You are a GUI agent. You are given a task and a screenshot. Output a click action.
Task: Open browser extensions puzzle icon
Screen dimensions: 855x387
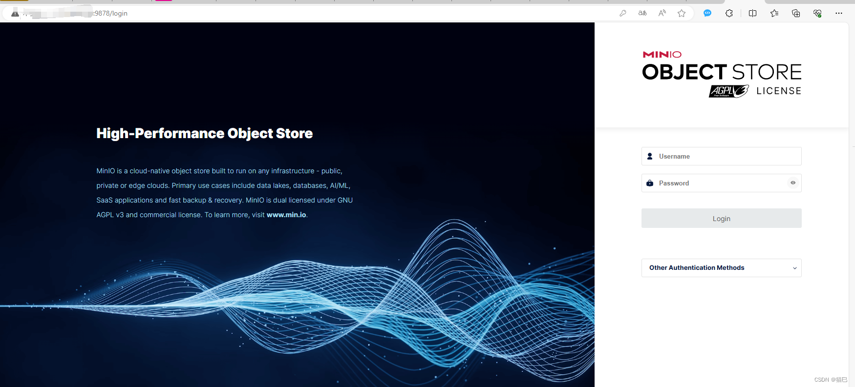coord(729,13)
